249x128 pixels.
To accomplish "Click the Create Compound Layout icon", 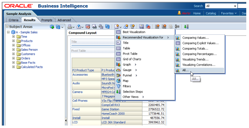I will (157, 26).
